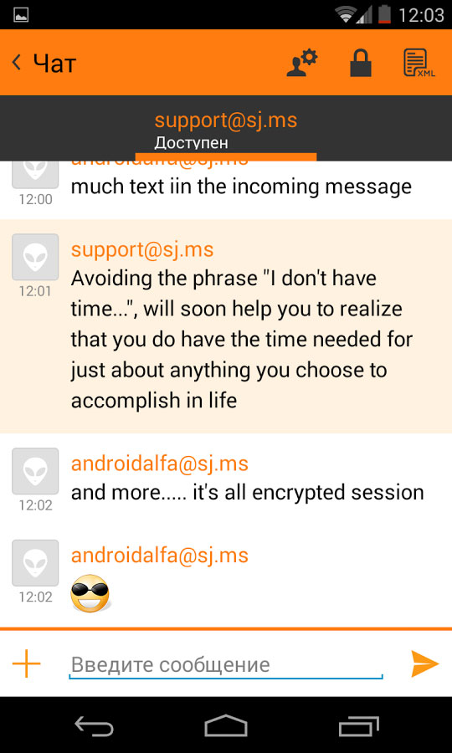The height and width of the screenshot is (753, 452).
Task: Send the message with the arrow icon
Action: 425,663
